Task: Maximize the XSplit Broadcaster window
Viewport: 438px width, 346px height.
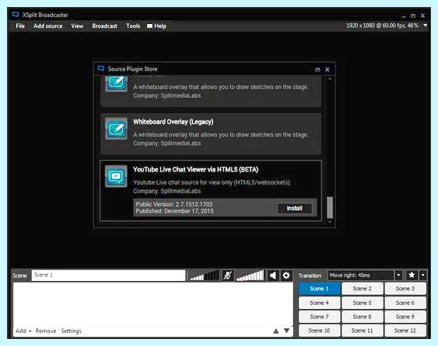Action: coord(413,16)
